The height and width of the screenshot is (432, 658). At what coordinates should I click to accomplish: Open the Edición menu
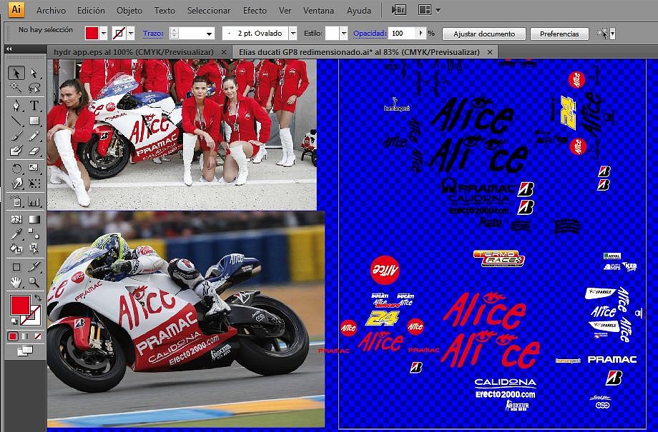pos(91,11)
